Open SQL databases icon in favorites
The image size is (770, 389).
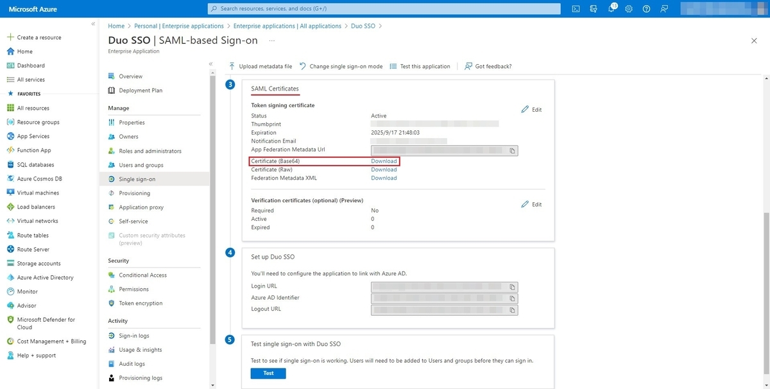pos(10,164)
